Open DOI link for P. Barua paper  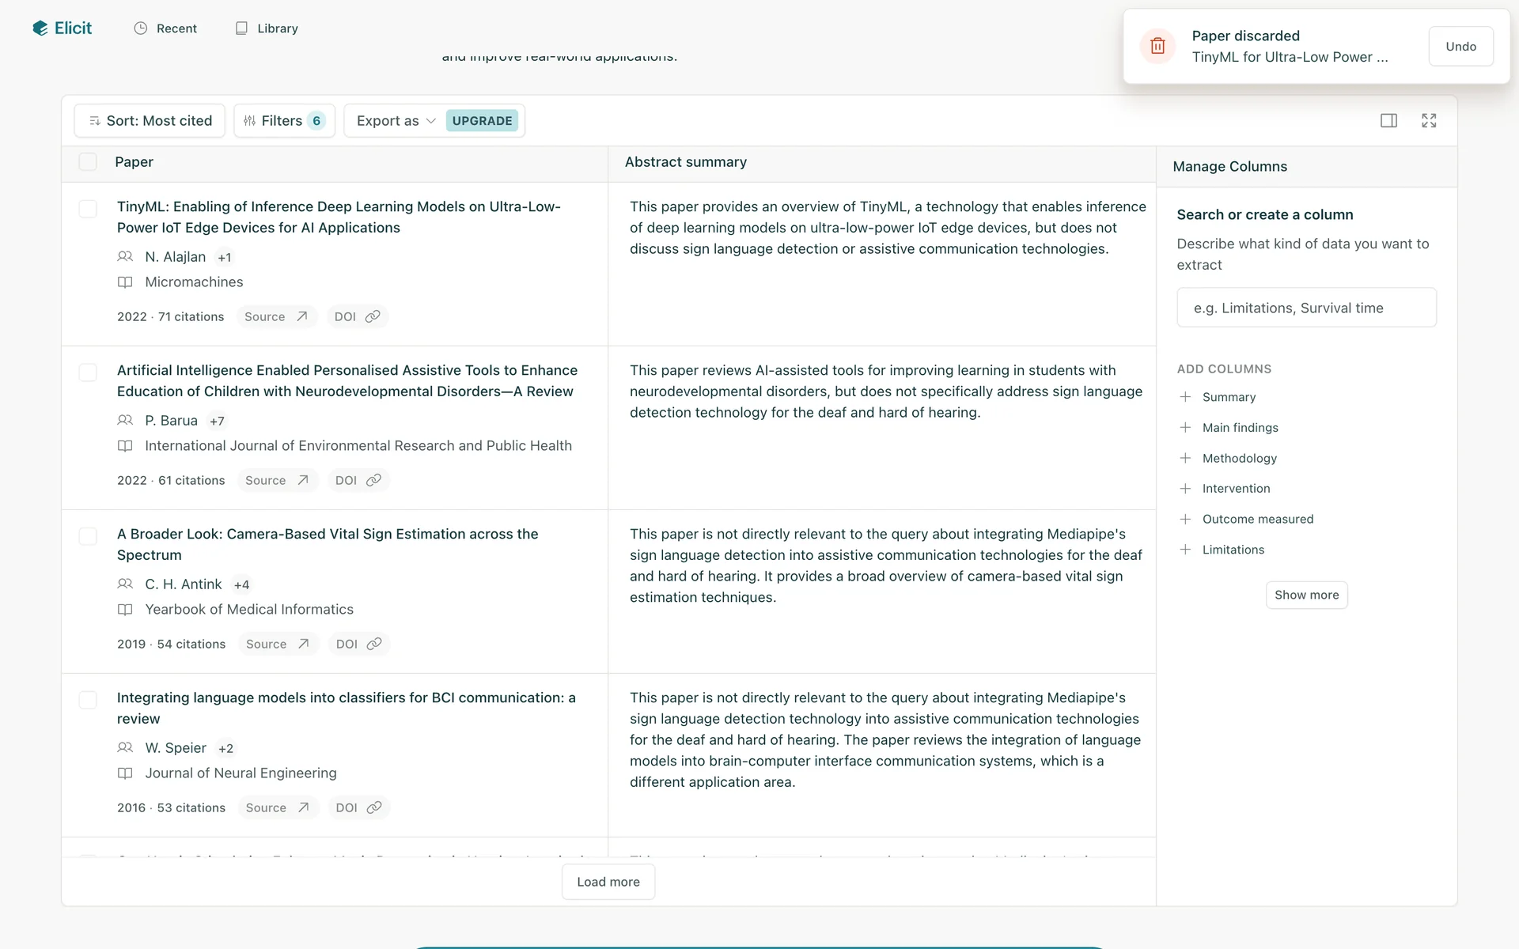point(358,480)
